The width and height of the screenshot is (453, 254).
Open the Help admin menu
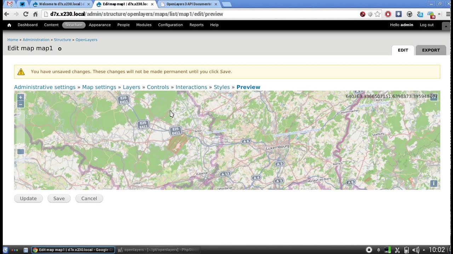[x=214, y=25]
